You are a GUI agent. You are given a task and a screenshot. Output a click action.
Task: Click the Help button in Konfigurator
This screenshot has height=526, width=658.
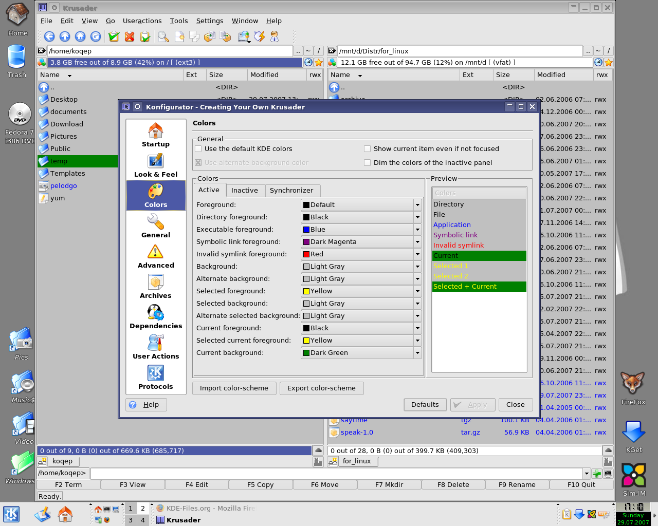click(147, 405)
